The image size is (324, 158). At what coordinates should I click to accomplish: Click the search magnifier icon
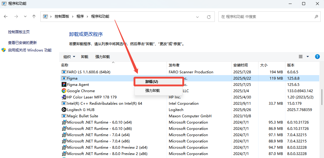[x=316, y=17]
